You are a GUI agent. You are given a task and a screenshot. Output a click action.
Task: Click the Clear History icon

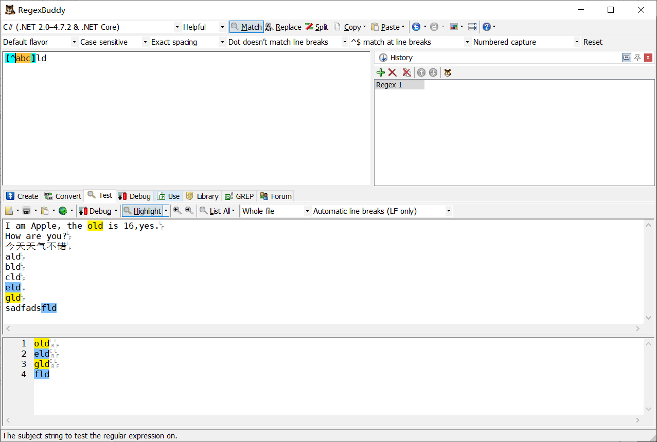pos(406,72)
